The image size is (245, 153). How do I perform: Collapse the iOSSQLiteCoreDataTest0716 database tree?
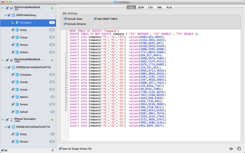point(6,127)
